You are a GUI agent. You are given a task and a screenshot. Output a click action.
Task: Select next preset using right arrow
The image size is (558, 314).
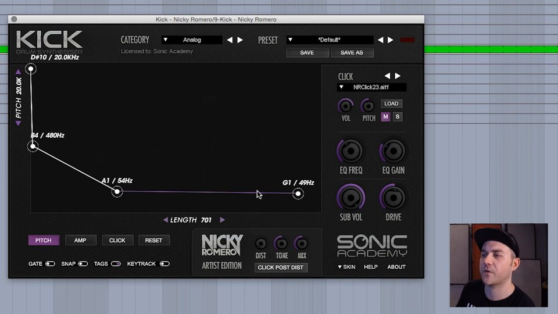(391, 40)
